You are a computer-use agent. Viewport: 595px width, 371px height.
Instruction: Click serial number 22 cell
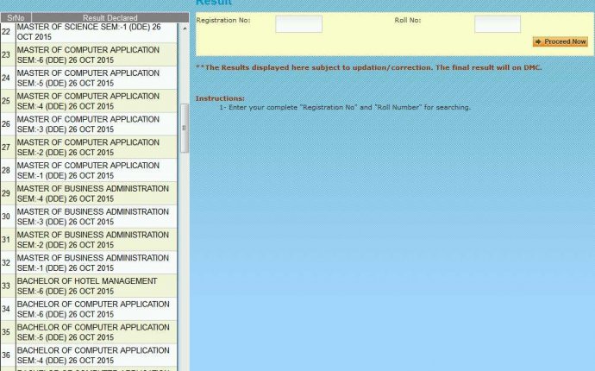pos(8,32)
